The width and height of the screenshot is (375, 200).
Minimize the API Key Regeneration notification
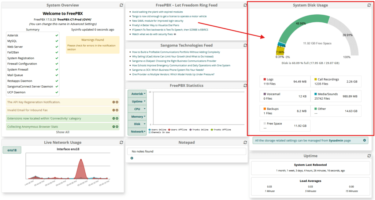[114, 102]
